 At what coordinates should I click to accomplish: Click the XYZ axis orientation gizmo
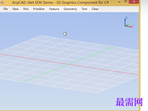point(129,22)
